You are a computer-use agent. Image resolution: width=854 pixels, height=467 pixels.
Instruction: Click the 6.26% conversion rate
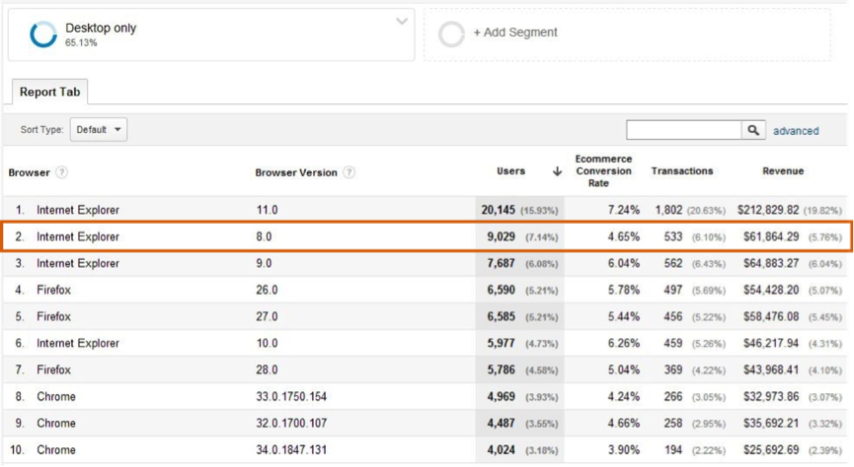[x=624, y=343]
